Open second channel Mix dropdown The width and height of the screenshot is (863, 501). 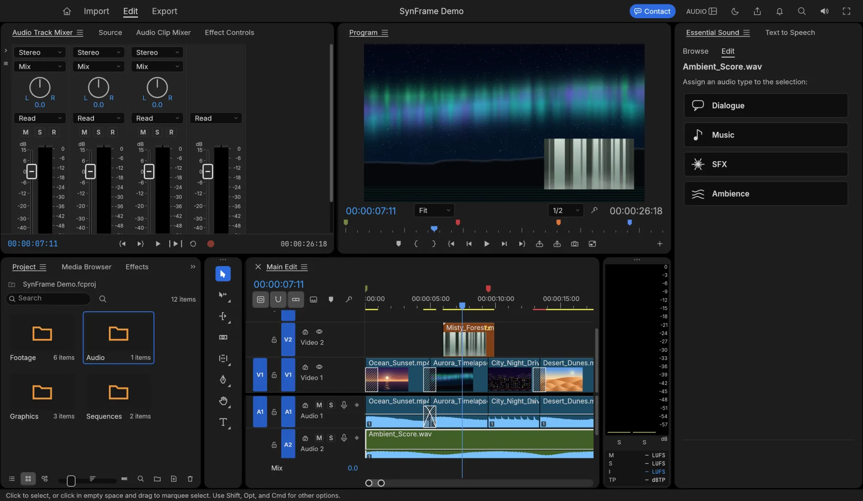[x=98, y=66]
